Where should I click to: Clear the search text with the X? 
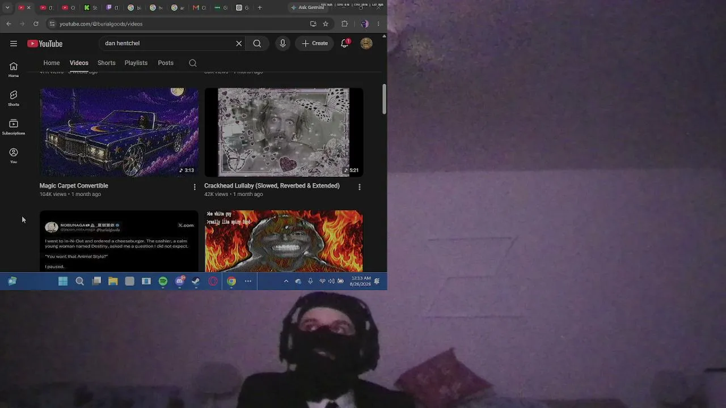239,44
